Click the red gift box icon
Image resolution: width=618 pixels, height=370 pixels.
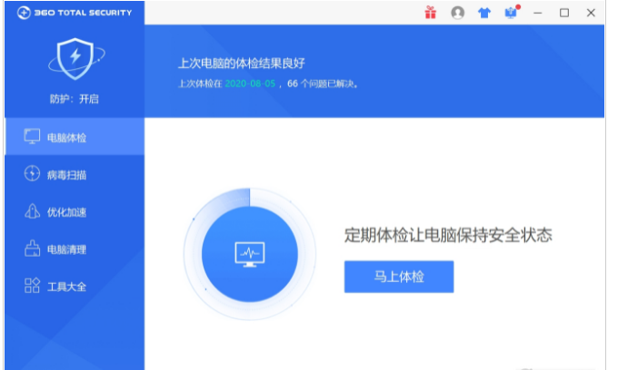[x=431, y=13]
